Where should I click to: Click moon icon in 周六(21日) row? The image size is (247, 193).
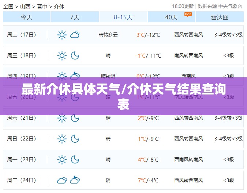click(x=75, y=118)
